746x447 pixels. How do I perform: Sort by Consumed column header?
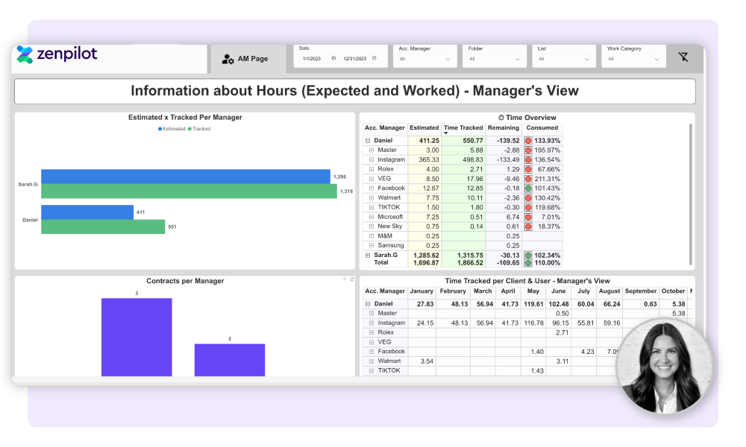pos(542,128)
